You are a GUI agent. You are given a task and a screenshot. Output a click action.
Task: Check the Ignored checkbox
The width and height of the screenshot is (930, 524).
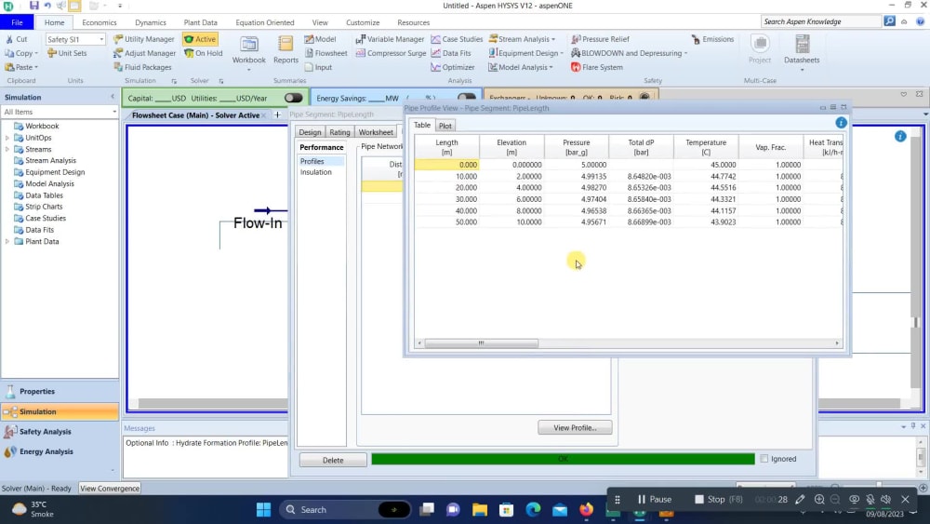(x=764, y=459)
